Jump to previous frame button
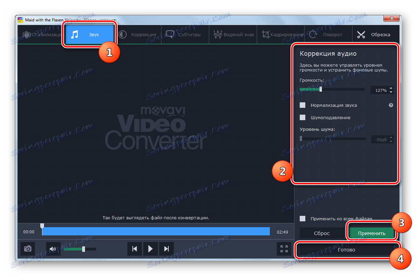 135,249
